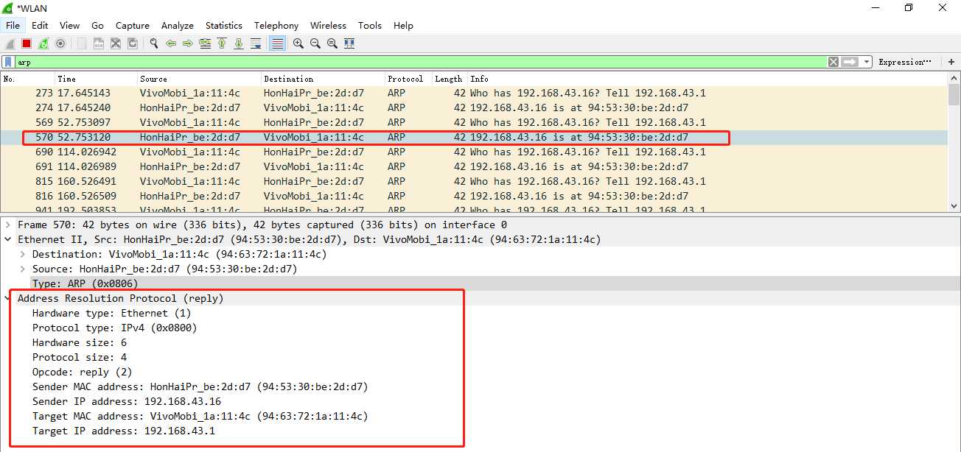961x452 pixels.
Task: Reset text to normal size
Action: (x=332, y=44)
